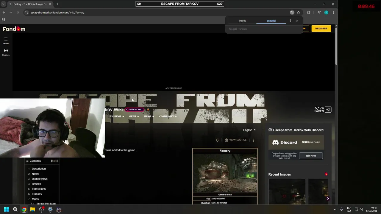Close the Google Translate popup
This screenshot has width=381, height=214.
[x=297, y=21]
